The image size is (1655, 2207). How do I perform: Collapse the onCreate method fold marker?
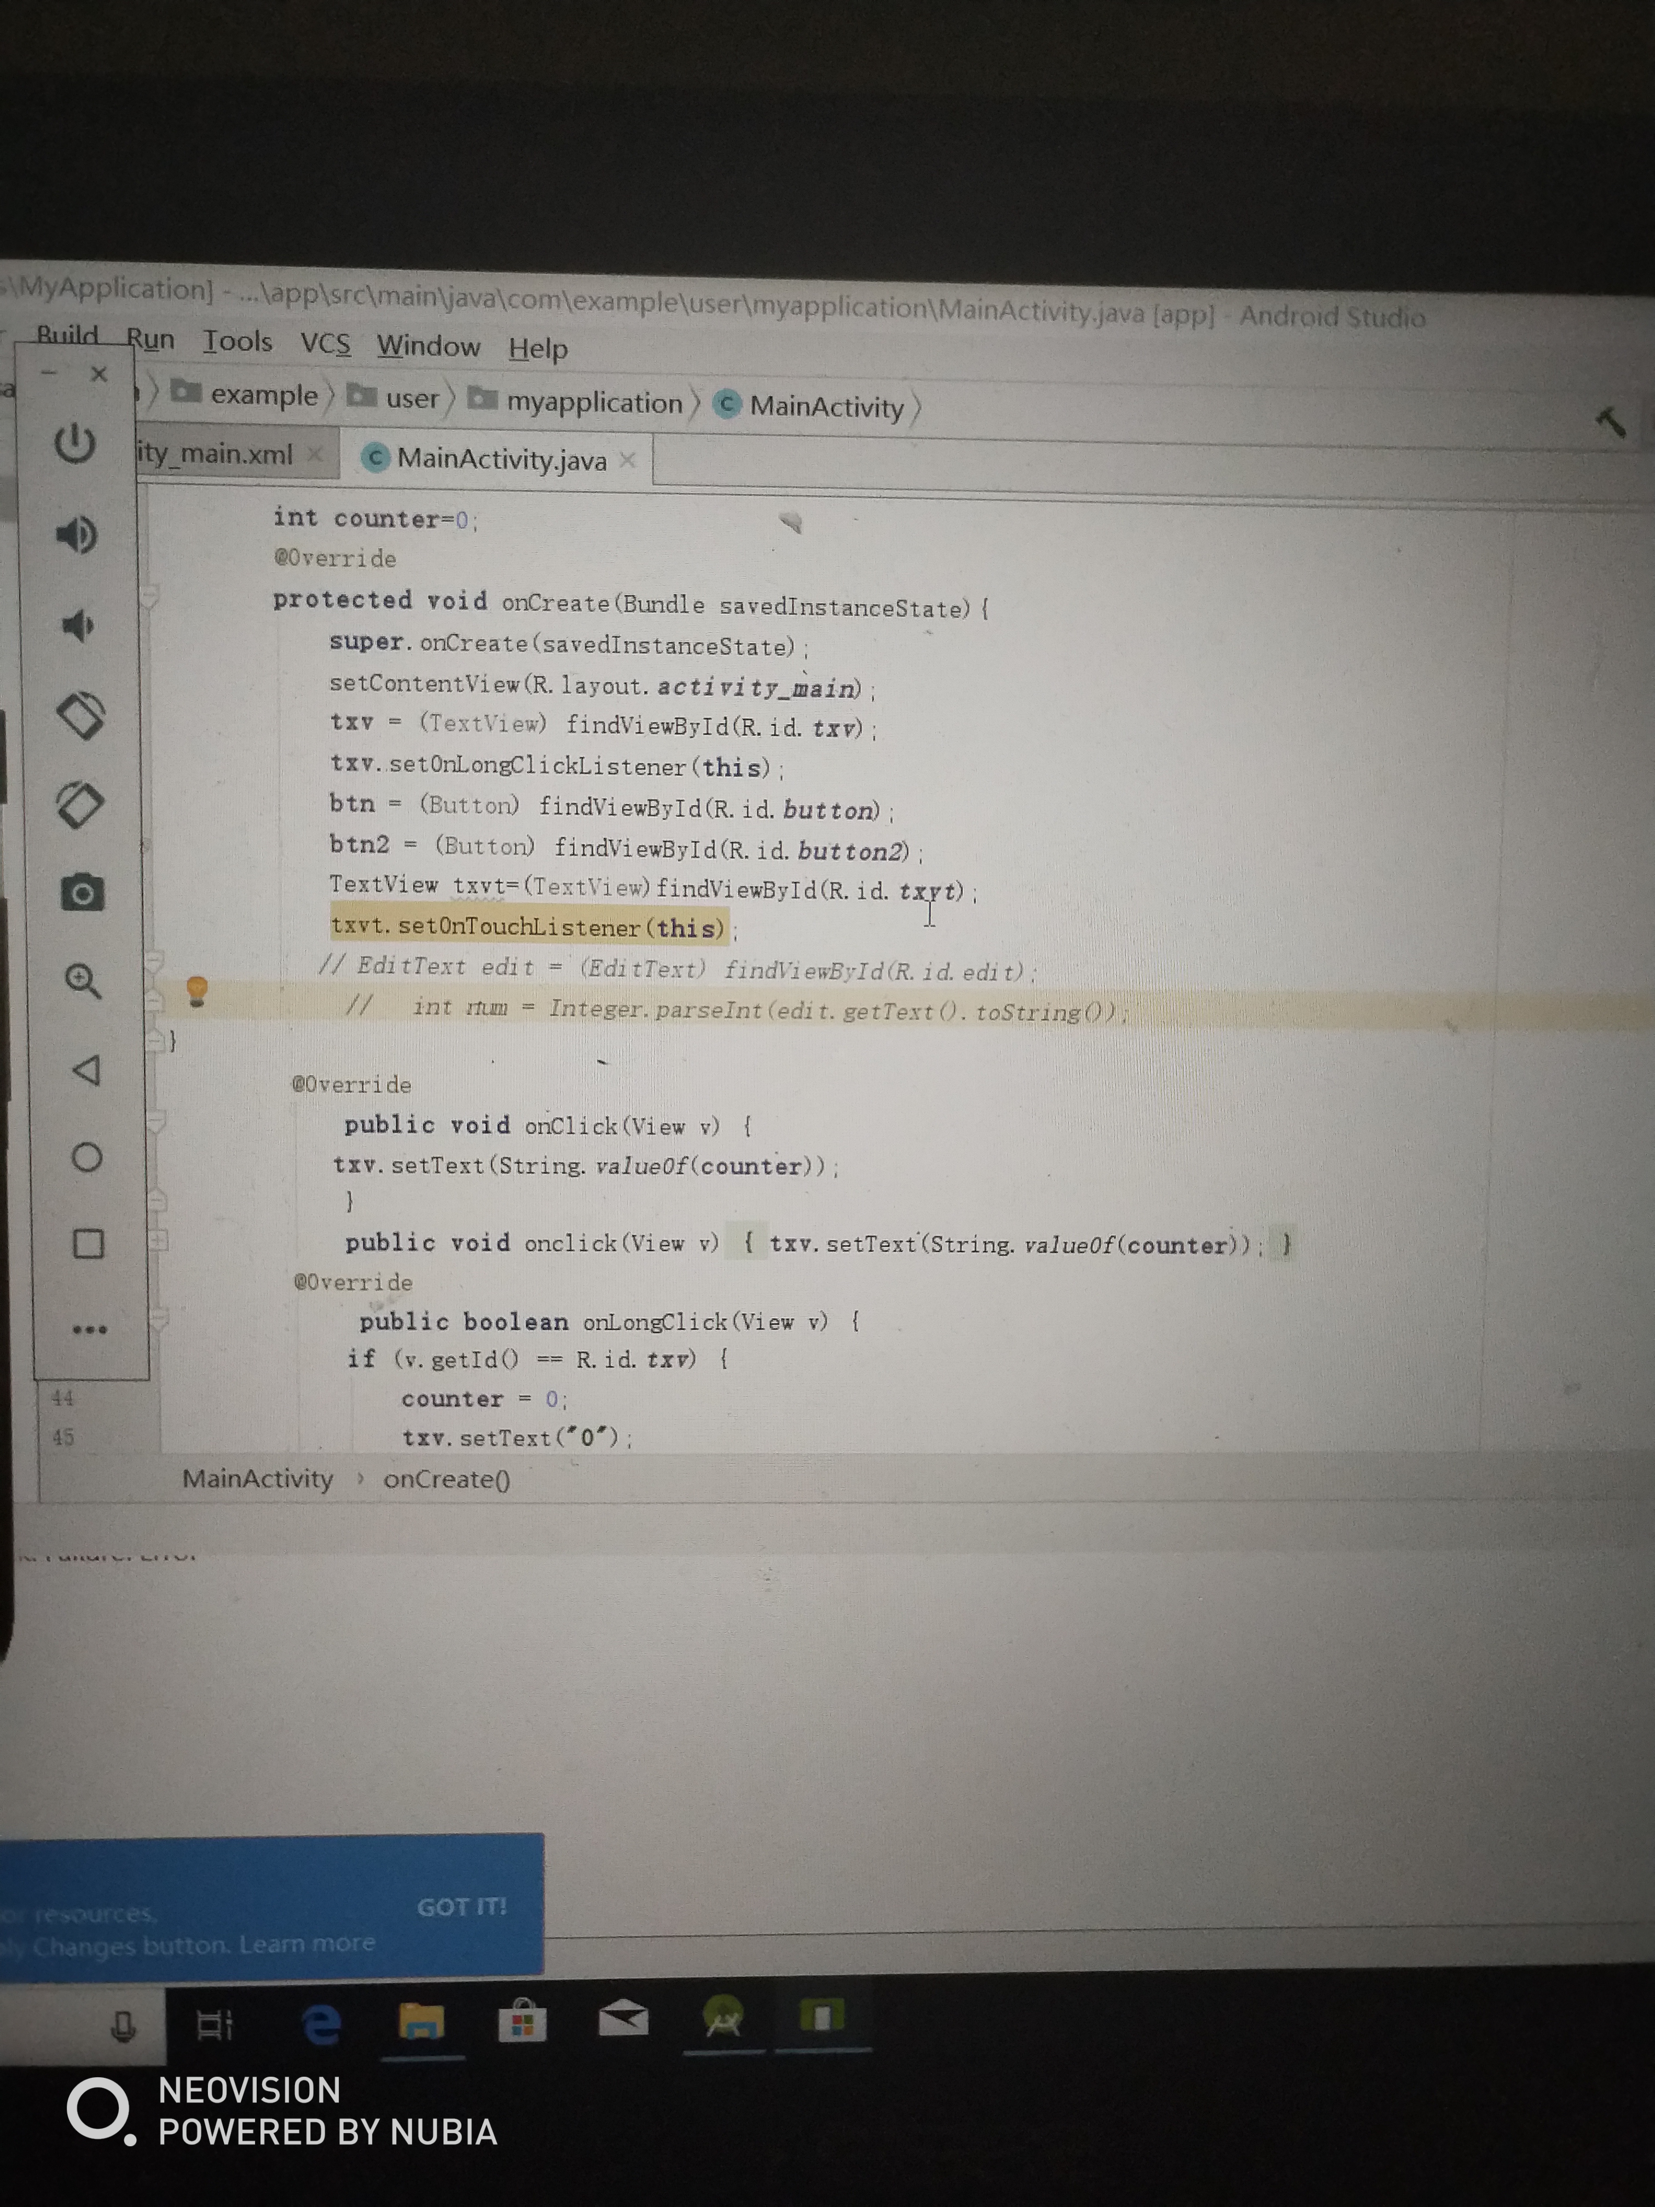point(149,598)
